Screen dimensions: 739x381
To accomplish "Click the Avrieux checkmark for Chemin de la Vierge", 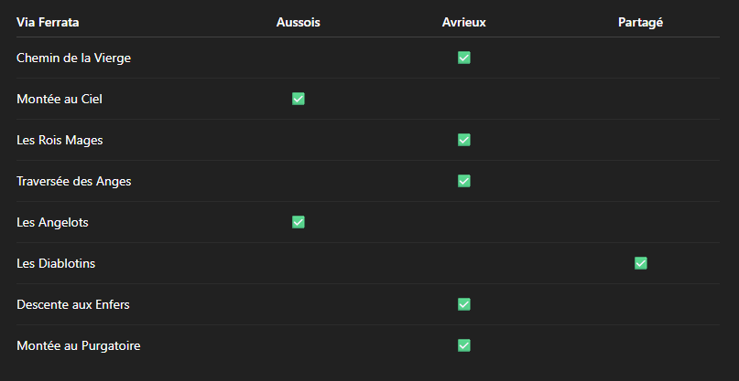I will 463,58.
